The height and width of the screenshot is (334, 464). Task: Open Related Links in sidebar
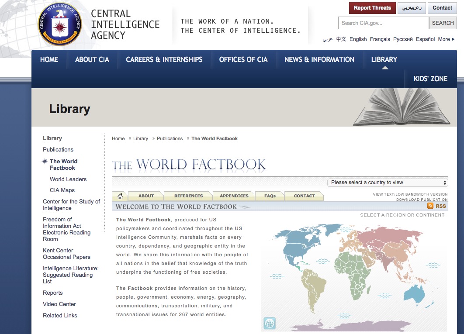(60, 316)
